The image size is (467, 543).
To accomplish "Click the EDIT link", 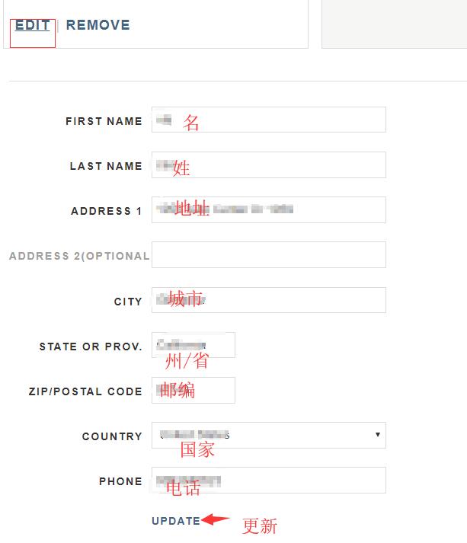I will pos(32,25).
